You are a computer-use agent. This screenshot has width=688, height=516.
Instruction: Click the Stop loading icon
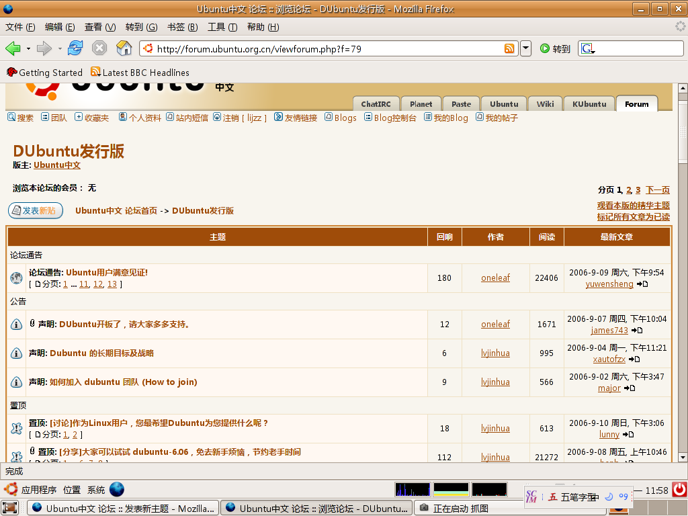click(x=99, y=48)
